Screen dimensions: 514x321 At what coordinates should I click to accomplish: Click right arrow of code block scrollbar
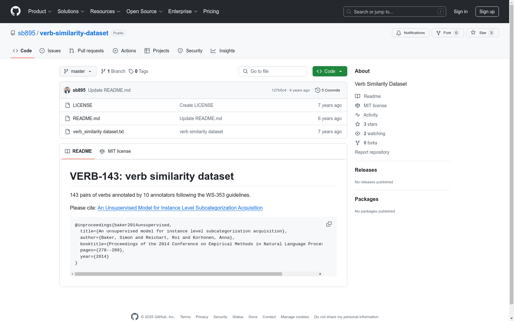[320, 274]
